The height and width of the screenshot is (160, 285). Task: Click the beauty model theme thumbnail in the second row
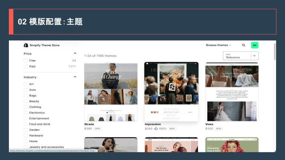click(x=111, y=144)
